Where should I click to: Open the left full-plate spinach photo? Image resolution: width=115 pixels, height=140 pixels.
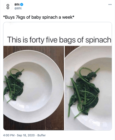point(34,88)
